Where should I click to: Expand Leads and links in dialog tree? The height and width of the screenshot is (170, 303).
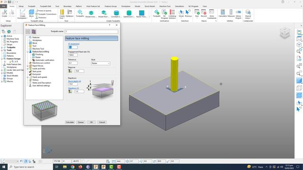click(x=27, y=68)
